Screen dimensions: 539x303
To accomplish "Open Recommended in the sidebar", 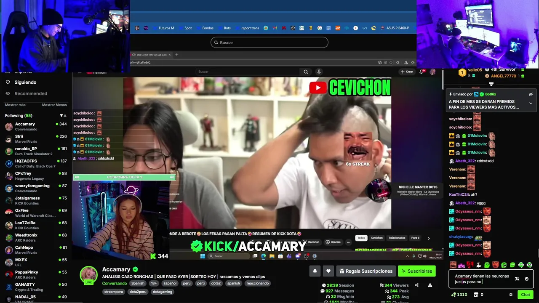I will pyautogui.click(x=26, y=93).
